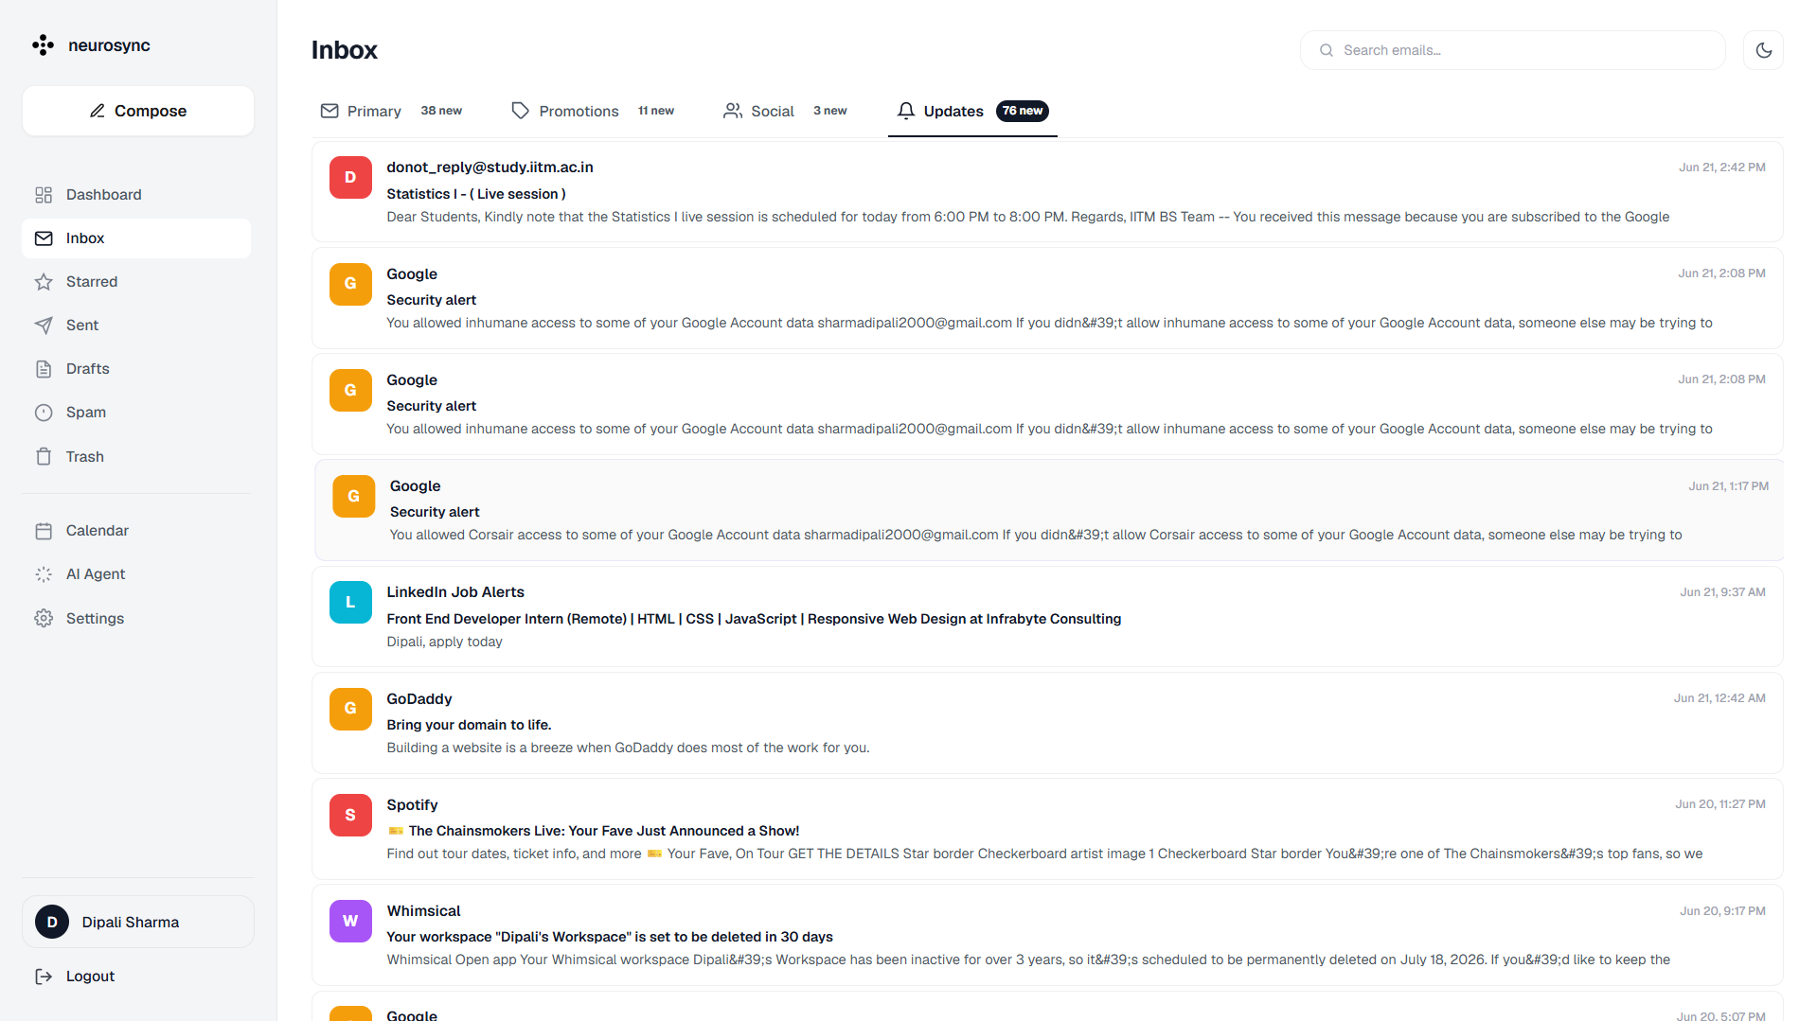View the Spam folder
This screenshot has width=1817, height=1021.
pos(136,413)
